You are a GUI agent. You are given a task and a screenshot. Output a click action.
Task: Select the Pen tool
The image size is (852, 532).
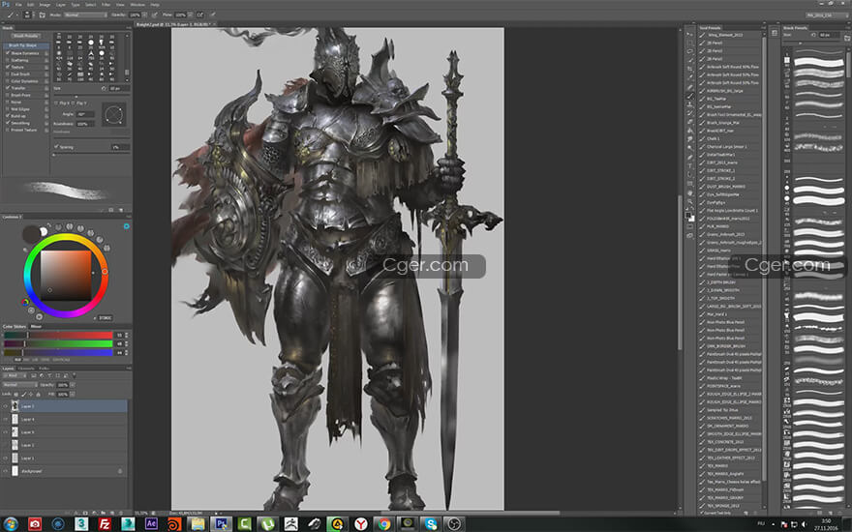(690, 157)
